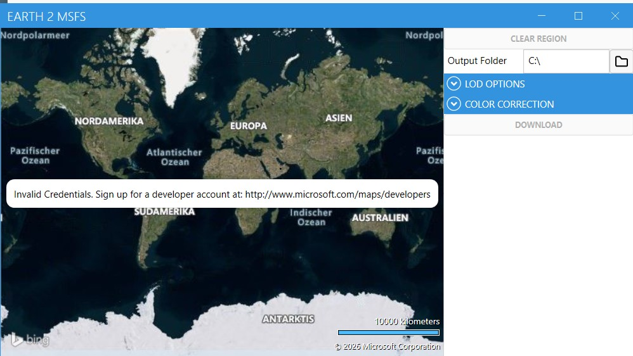This screenshot has width=633, height=356.
Task: Click the AUSTRALIEN map label
Action: pos(380,218)
